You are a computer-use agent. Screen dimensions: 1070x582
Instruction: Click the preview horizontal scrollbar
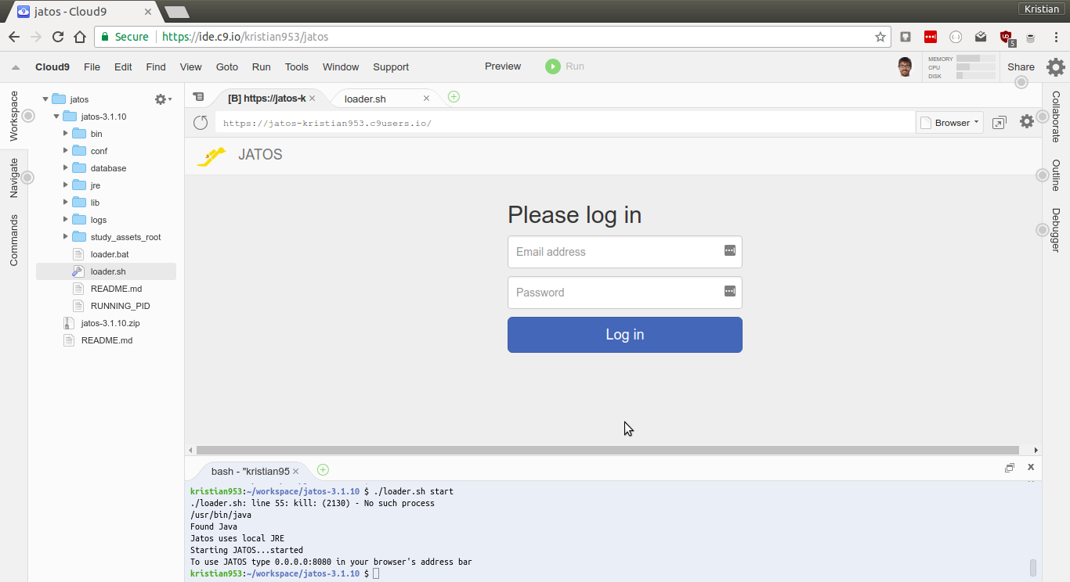pyautogui.click(x=608, y=450)
